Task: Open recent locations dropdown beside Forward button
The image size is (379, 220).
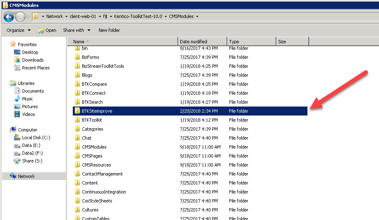Action: coord(28,17)
